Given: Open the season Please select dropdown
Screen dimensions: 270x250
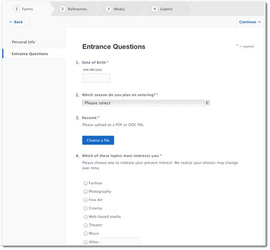Looking at the screenshot, I should click(146, 103).
